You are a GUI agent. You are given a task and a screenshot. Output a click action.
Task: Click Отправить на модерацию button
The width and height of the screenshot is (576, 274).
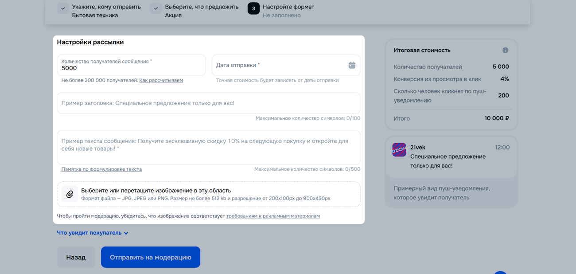(151, 257)
